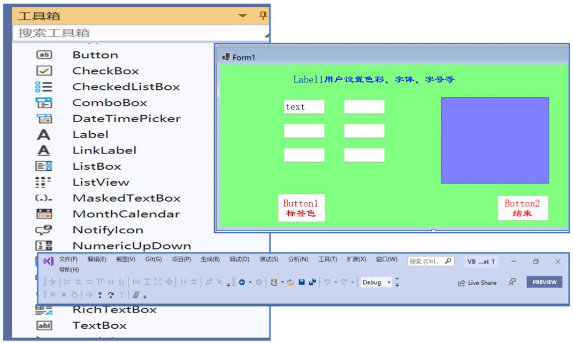Open the 分析(N) menu
This screenshot has width=573, height=343.
pyautogui.click(x=298, y=260)
